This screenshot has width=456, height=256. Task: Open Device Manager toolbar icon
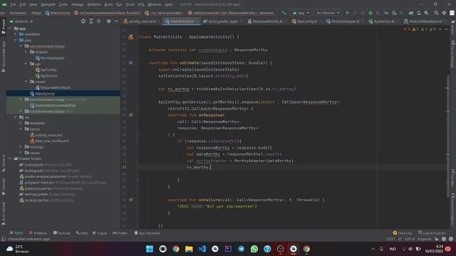click(x=419, y=13)
